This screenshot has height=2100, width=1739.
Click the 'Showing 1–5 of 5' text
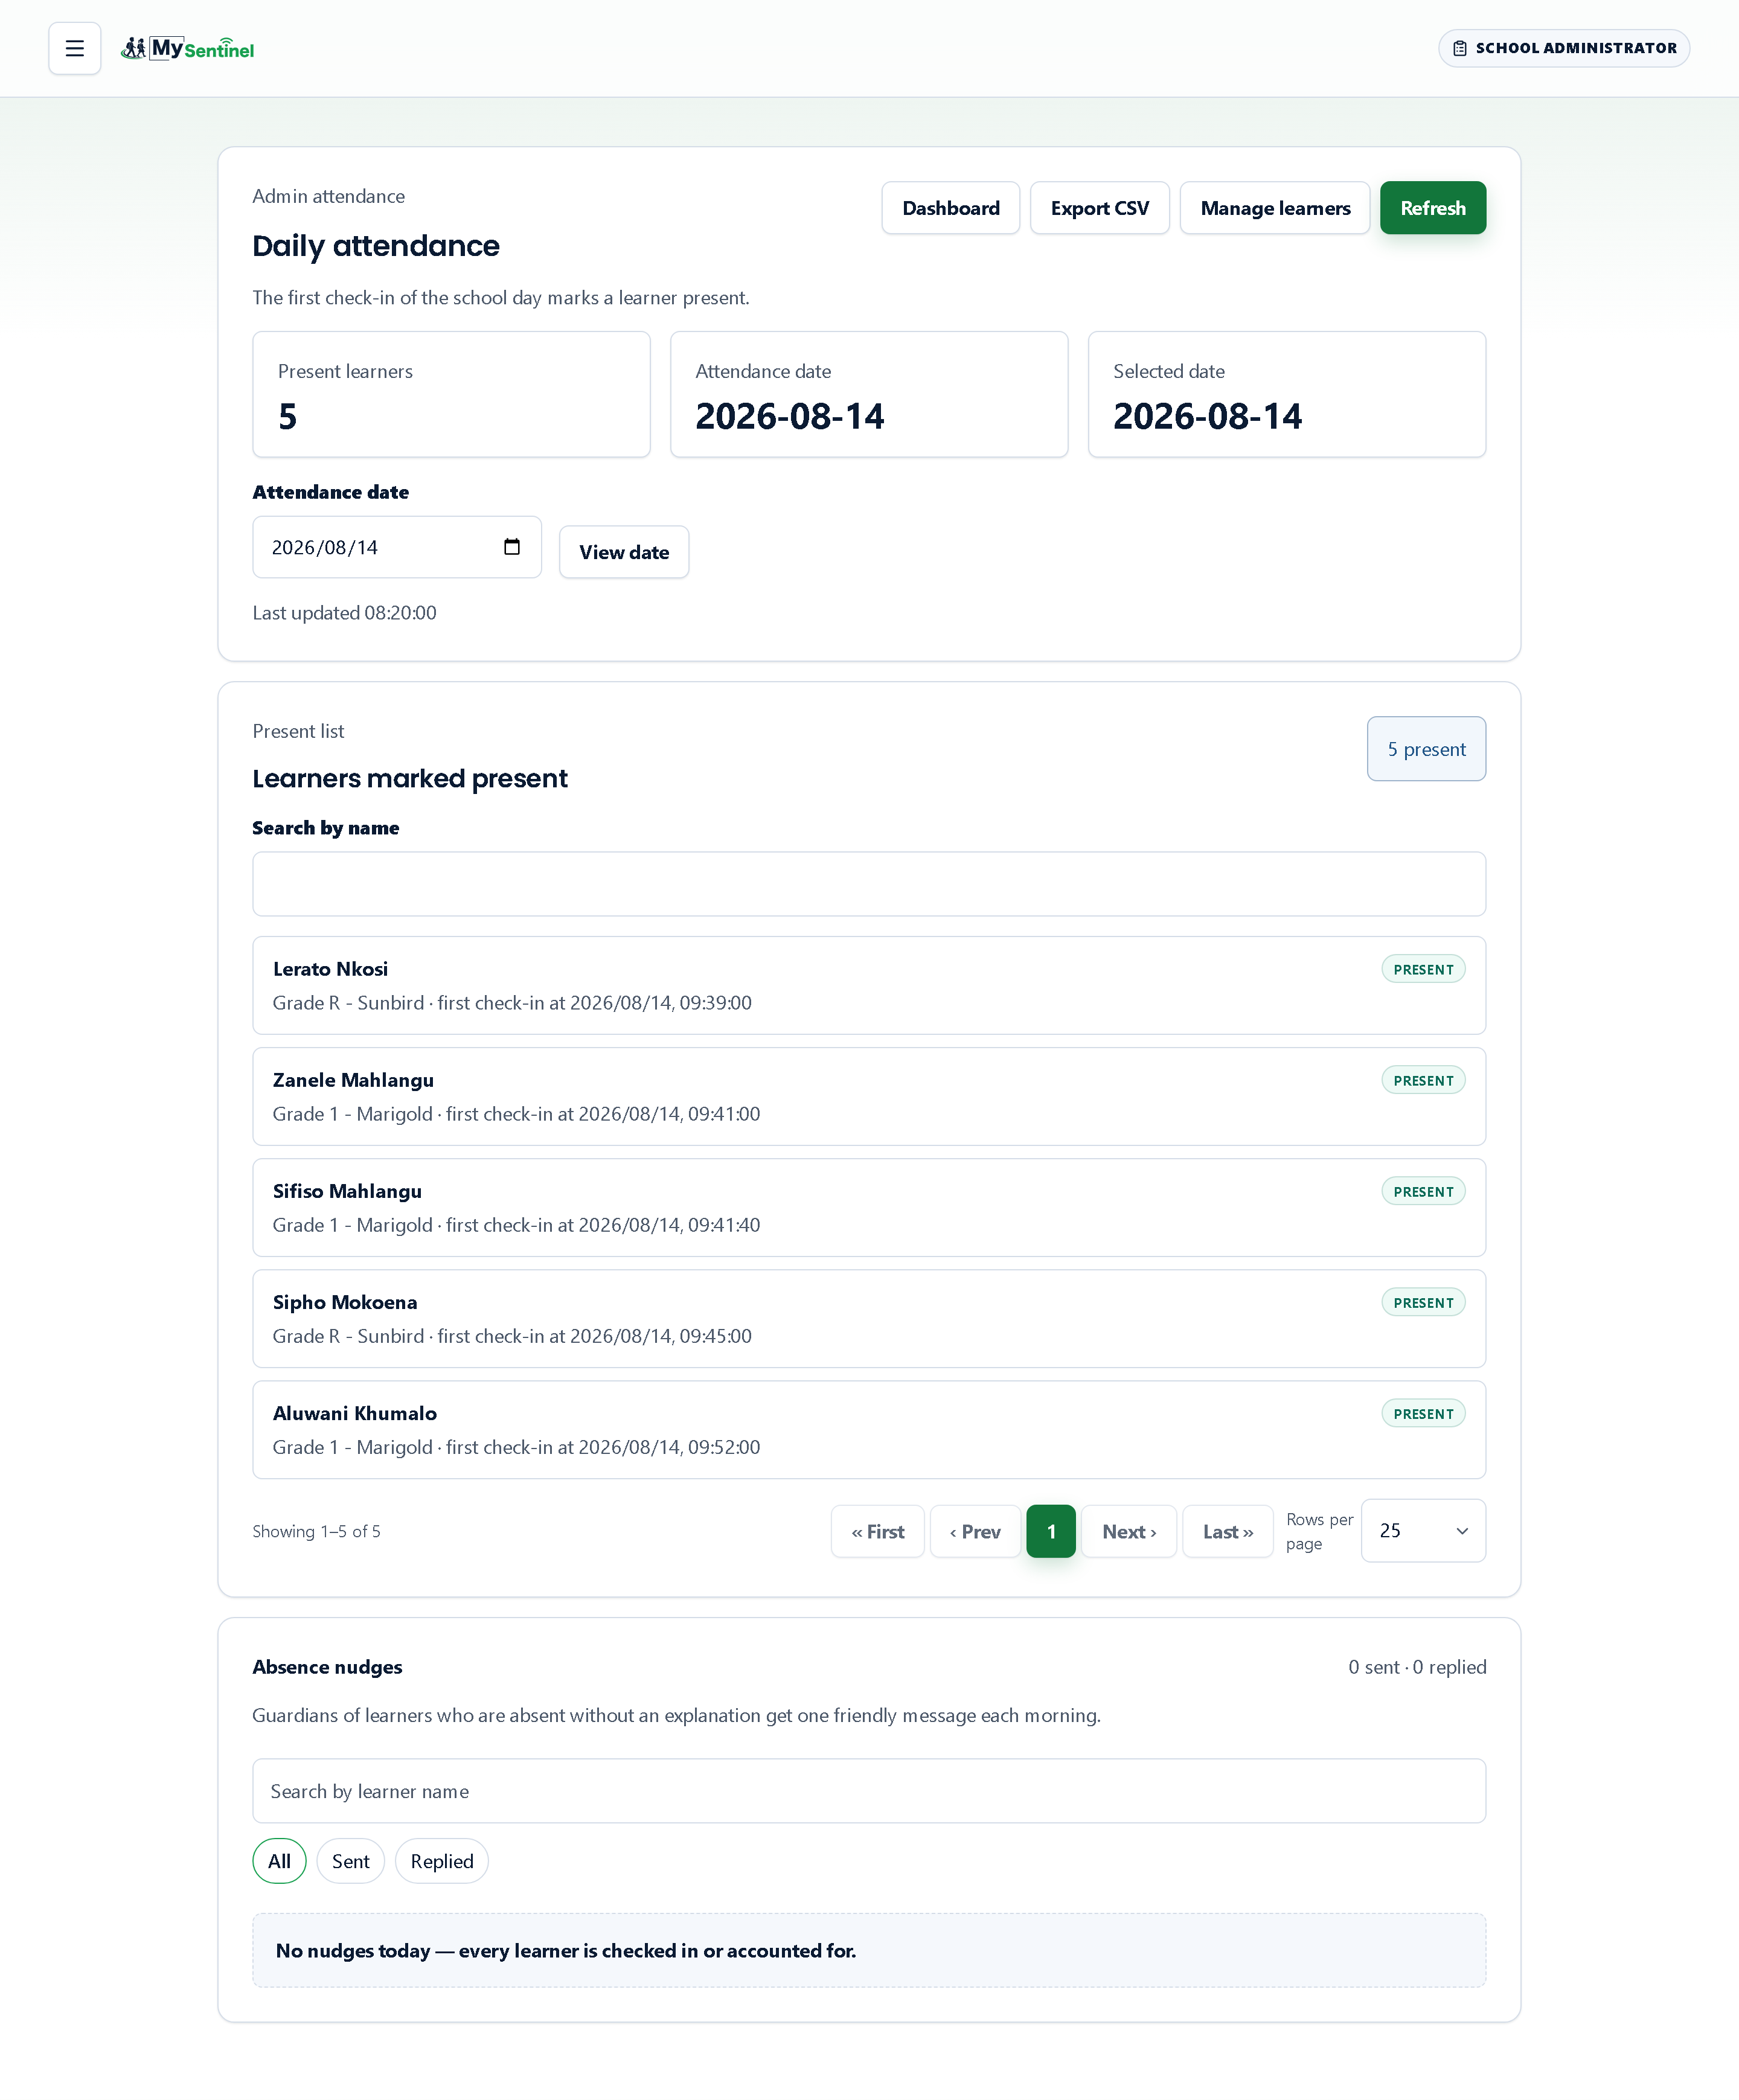(x=316, y=1532)
